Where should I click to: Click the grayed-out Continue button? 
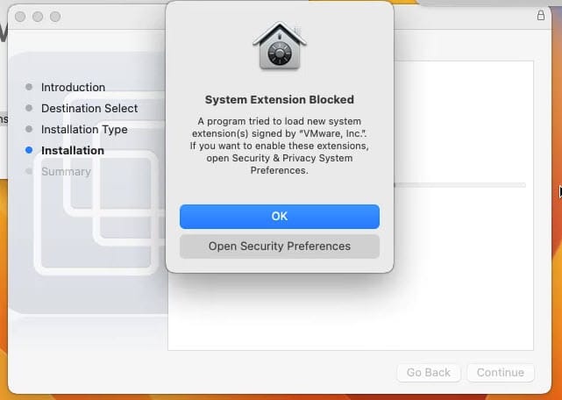tap(501, 373)
